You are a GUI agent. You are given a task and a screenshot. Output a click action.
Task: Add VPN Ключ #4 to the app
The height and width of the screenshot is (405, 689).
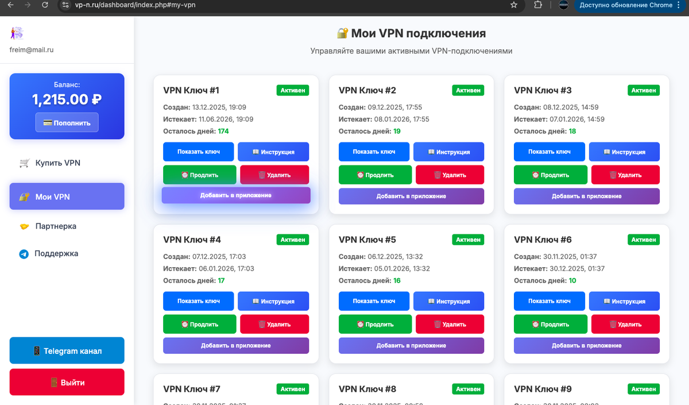tap(236, 345)
